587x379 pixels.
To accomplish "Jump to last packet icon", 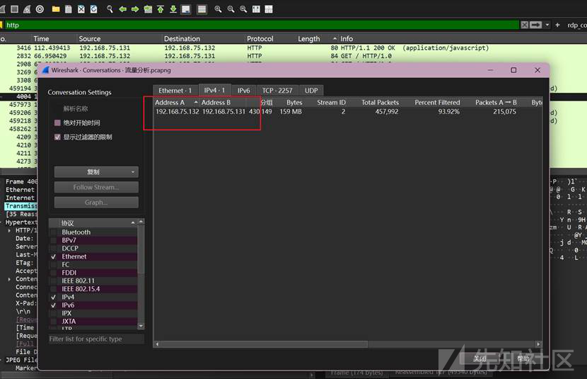I will point(173,9).
